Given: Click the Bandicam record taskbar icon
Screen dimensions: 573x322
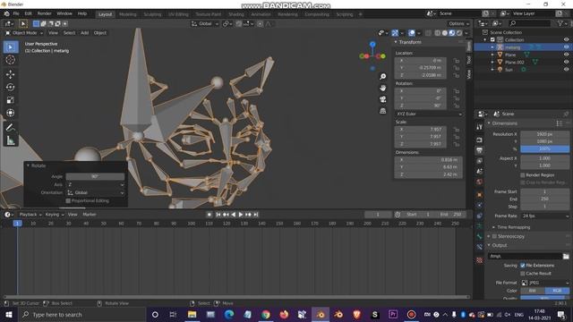Looking at the screenshot, I should coord(411,314).
